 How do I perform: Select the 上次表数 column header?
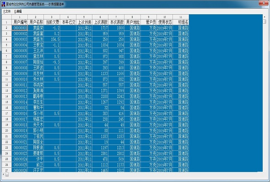100,22
